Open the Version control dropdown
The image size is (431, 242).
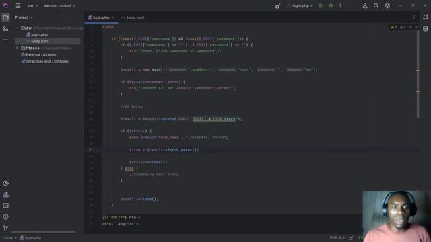coord(59,6)
